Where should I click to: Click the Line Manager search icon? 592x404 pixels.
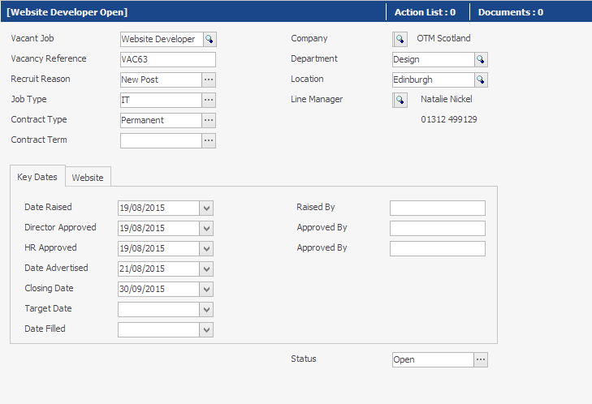pos(400,101)
